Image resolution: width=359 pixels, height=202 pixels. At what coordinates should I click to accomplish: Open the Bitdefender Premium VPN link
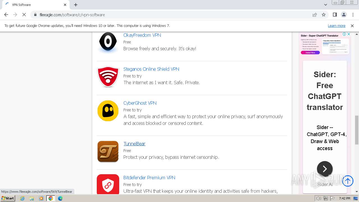(x=149, y=178)
